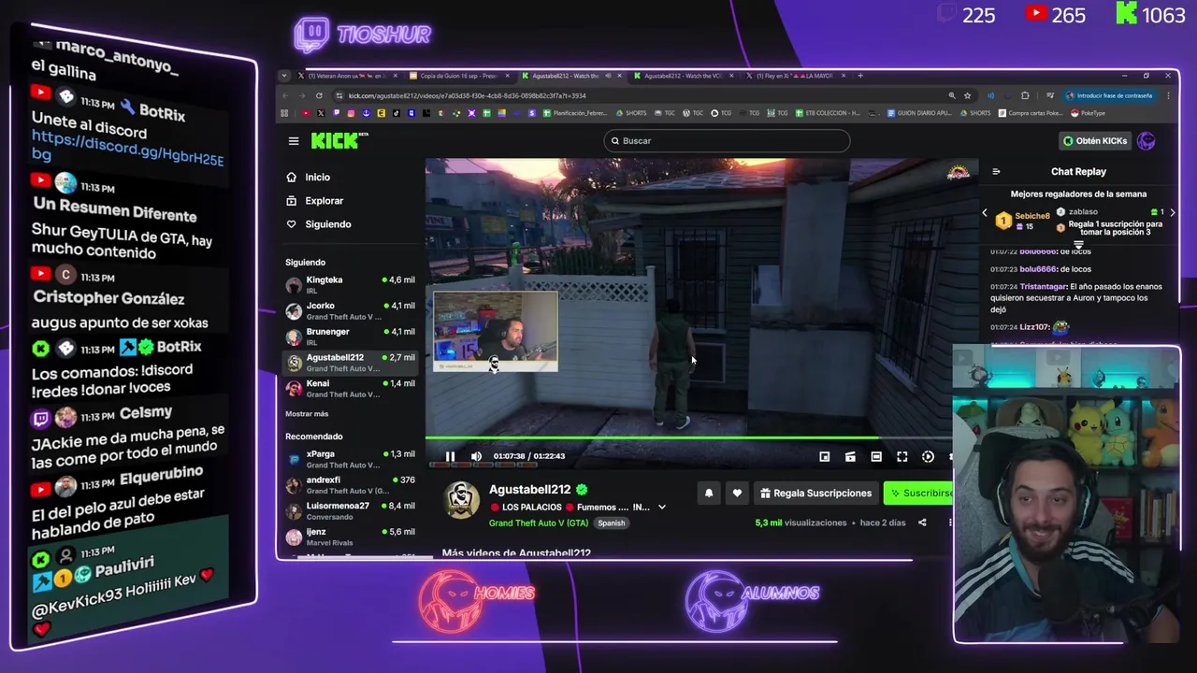Select Kenai in followed channels
Image resolution: width=1197 pixels, height=673 pixels.
pos(351,388)
